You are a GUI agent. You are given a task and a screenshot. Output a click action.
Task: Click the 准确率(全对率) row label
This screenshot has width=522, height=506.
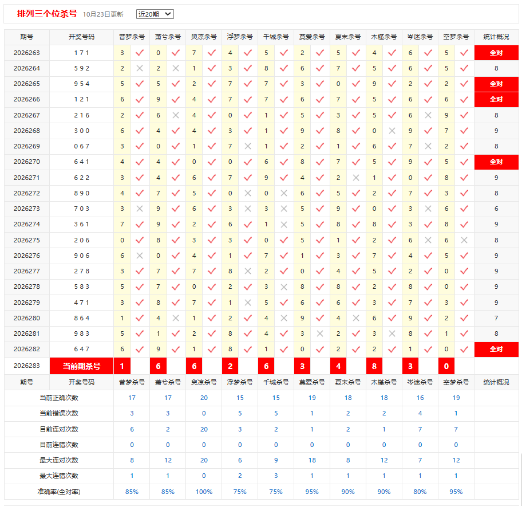point(59,492)
